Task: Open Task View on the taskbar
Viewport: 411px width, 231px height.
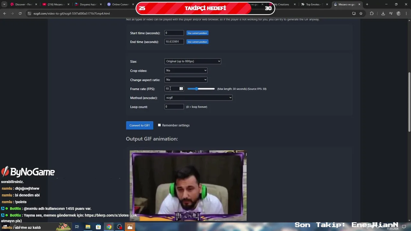Action: pos(77,227)
